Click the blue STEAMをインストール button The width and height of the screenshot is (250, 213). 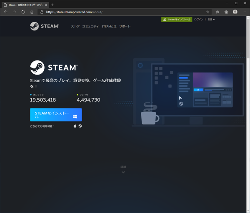(56, 115)
